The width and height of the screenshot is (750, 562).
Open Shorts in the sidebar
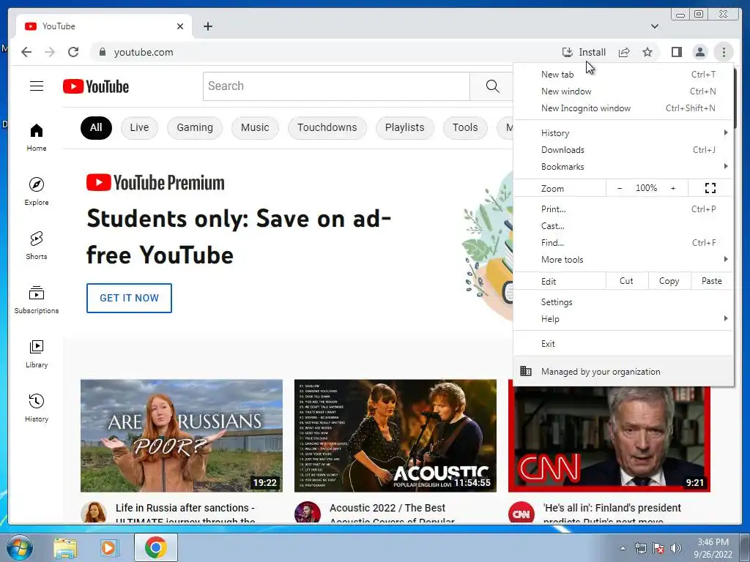37,246
